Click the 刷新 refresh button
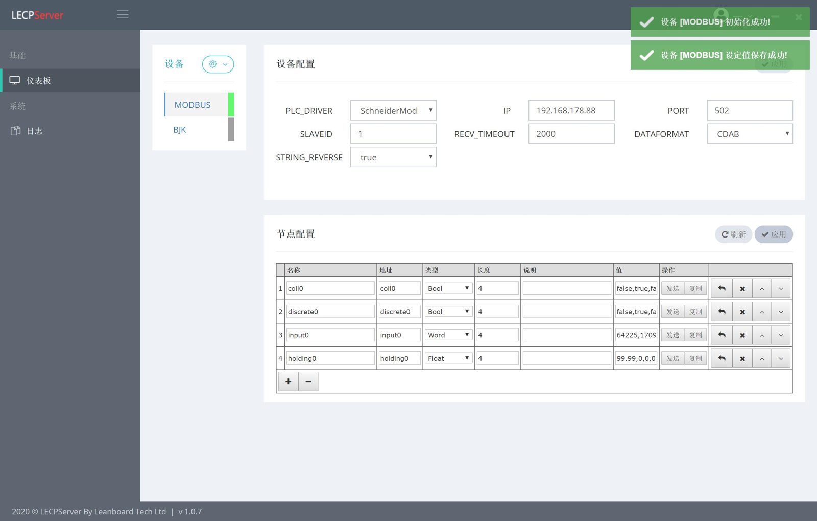 click(733, 234)
